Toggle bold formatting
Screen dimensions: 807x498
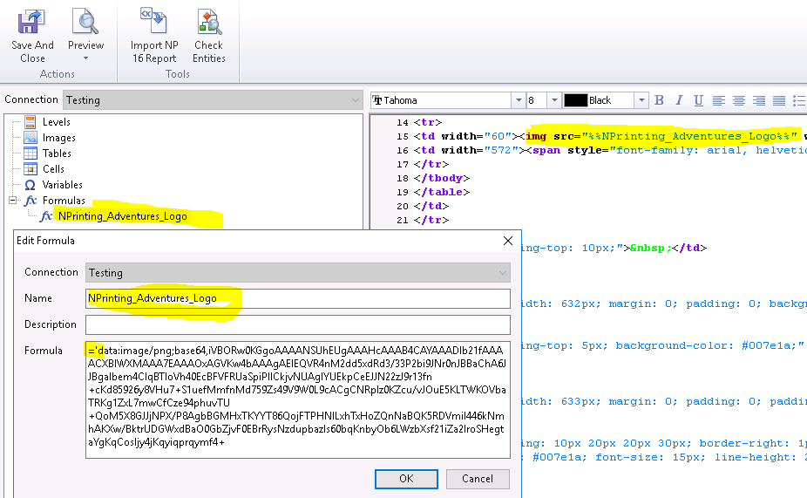coord(660,100)
